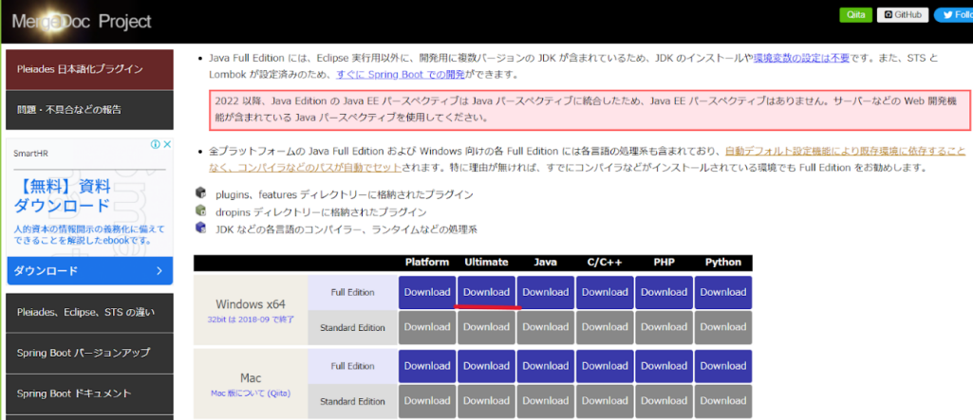The image size is (973, 420).
Task: Download Windows Full Edition Ultimate
Action: click(486, 292)
